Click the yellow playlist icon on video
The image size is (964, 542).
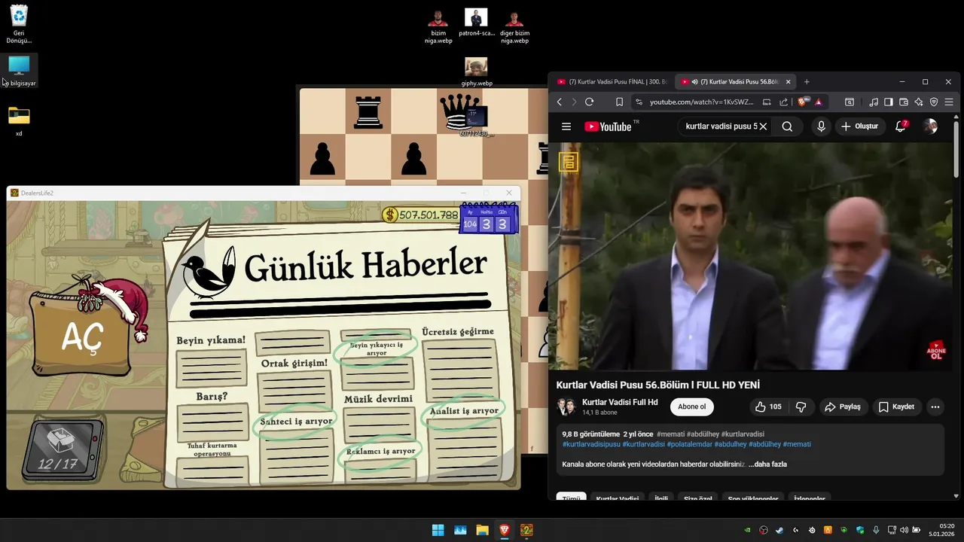tap(569, 161)
